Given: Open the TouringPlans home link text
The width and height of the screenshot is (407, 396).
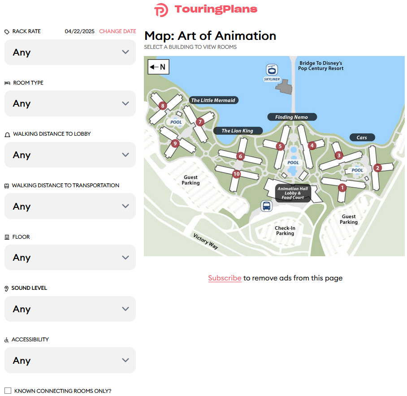Looking at the screenshot, I should click(x=216, y=9).
